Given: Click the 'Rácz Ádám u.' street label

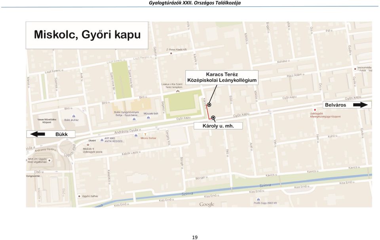Looking at the screenshot, I should pos(295,75).
